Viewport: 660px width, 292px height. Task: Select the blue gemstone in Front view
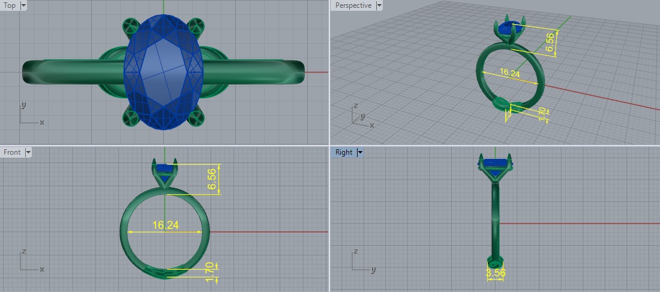tap(164, 169)
